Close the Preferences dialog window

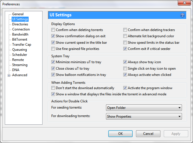184,3
